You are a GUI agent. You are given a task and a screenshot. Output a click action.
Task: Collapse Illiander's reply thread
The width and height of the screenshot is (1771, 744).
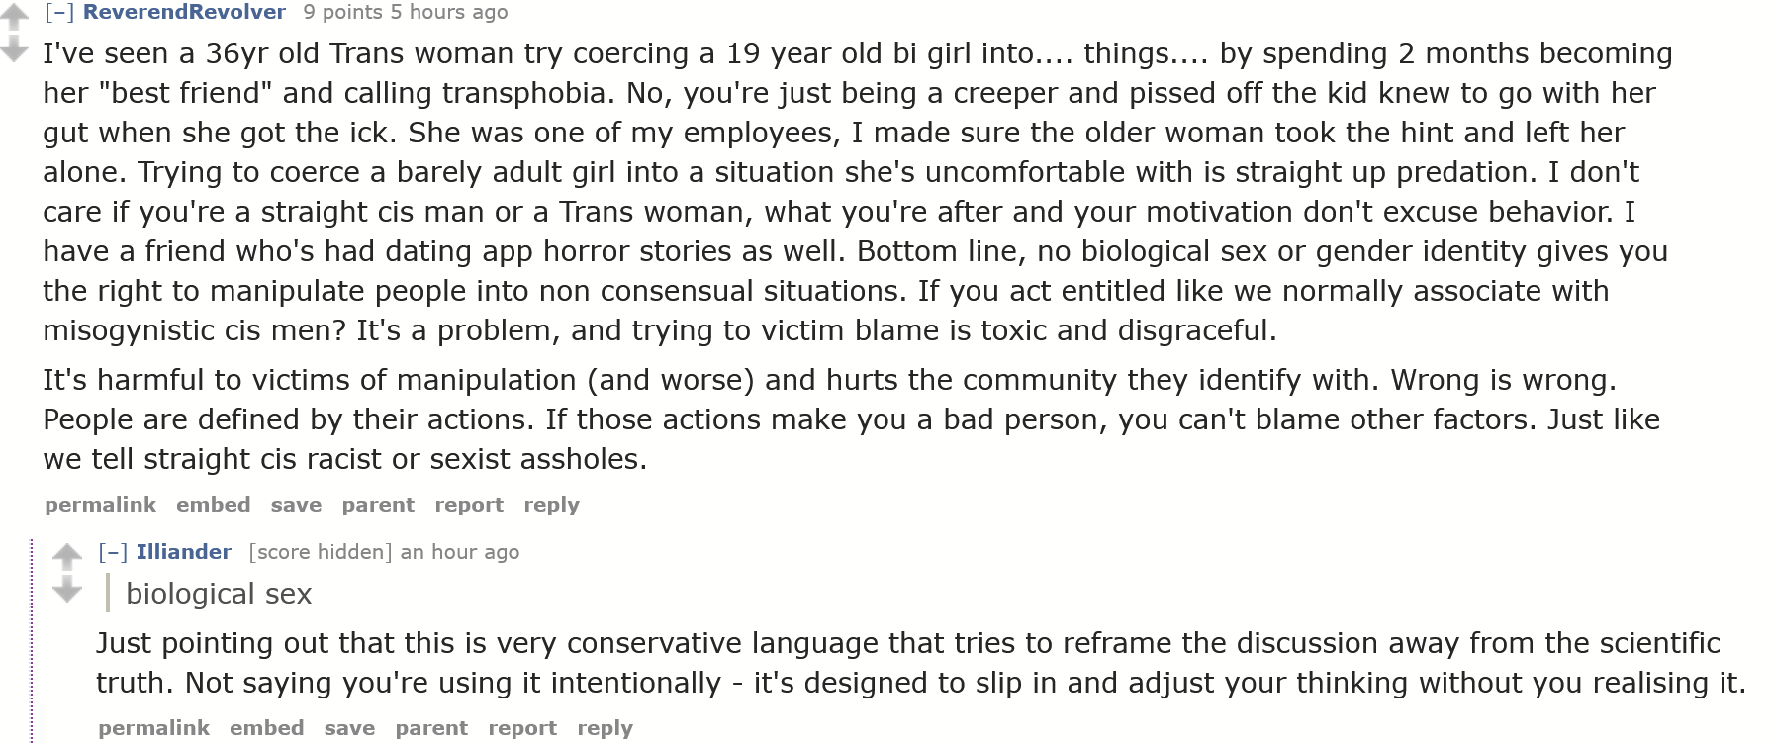tap(113, 552)
